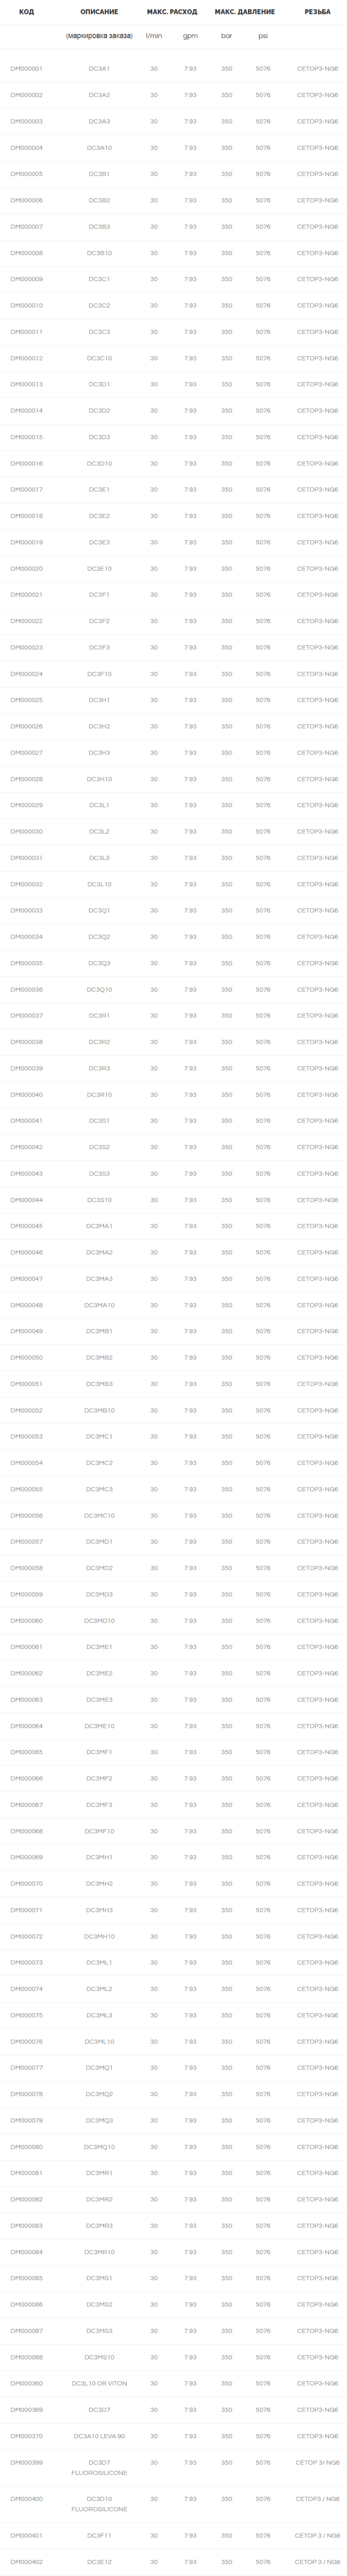Select product code DM000001
This screenshot has width=347, height=2576.
coord(26,69)
